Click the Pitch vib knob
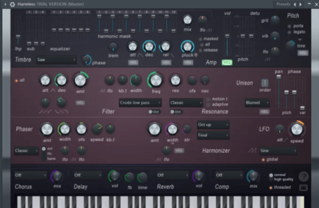The height and width of the screenshot is (208, 319). [x=275, y=36]
